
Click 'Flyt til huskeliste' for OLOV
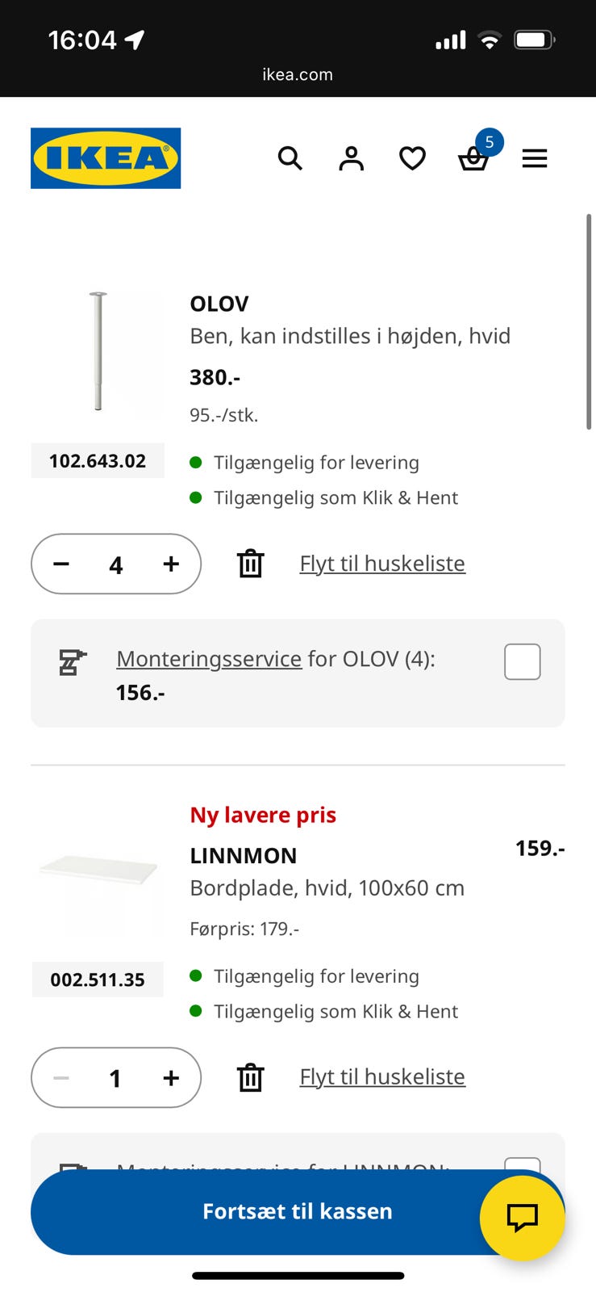coord(382,564)
